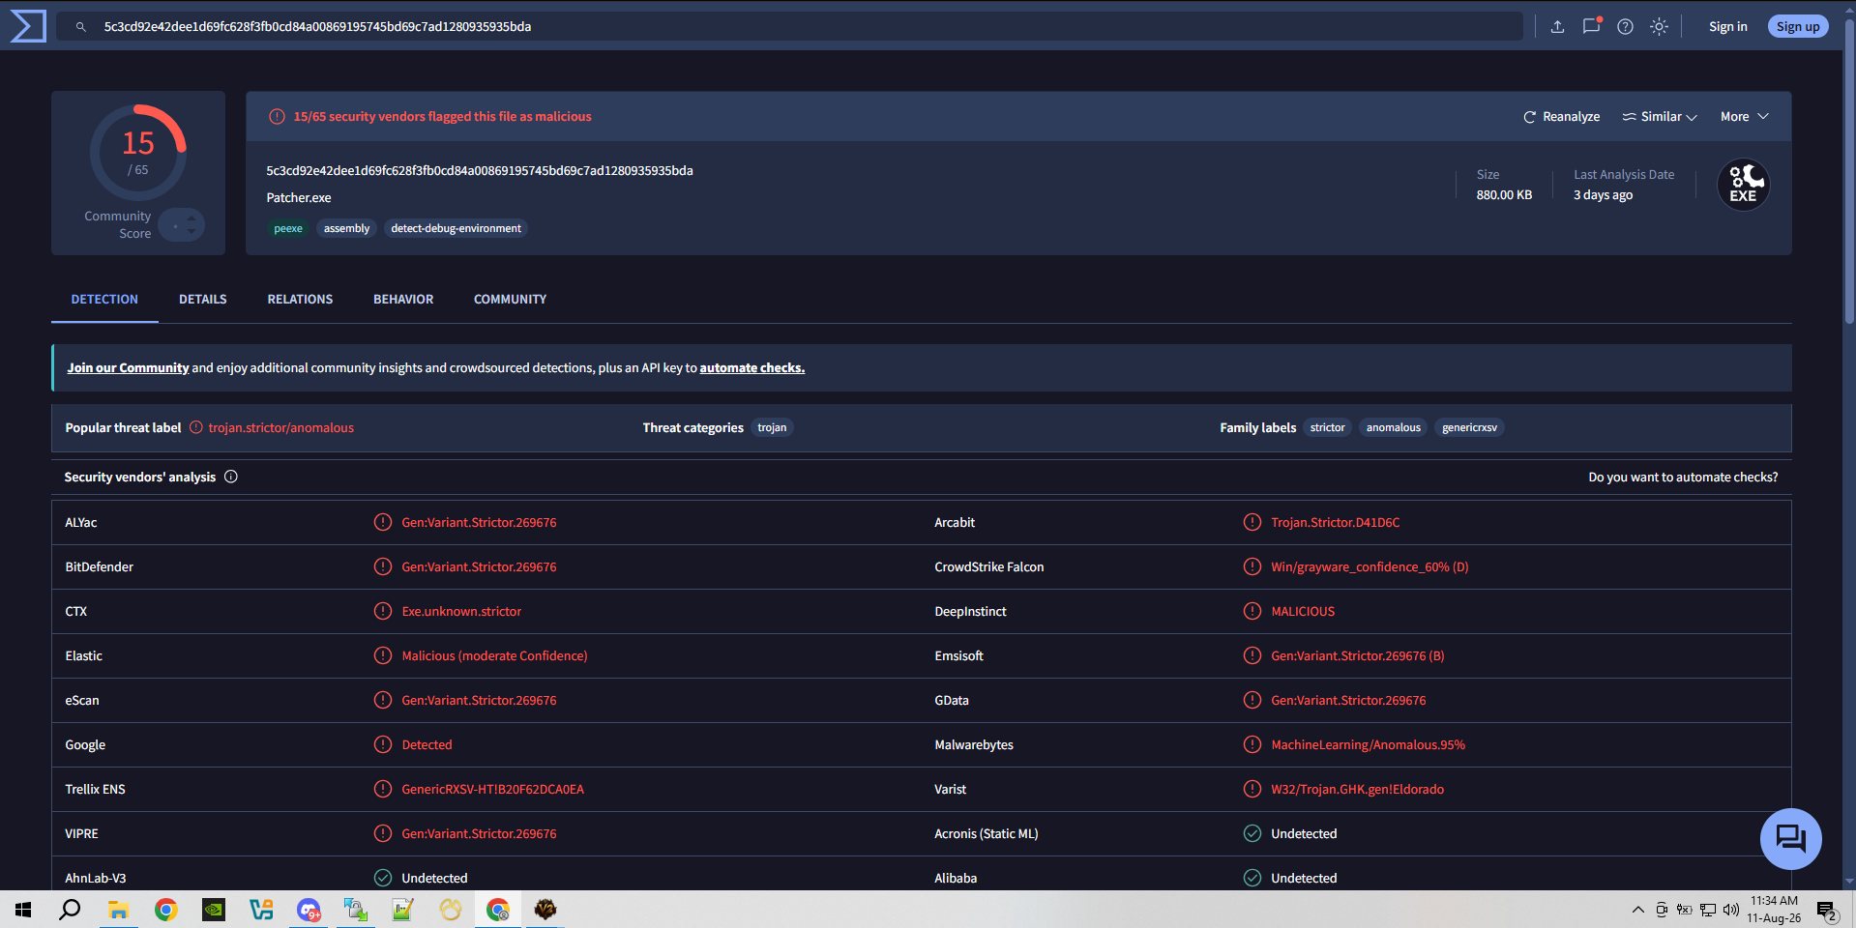Click the detect-debug-environment tag
Screen dimensions: 1856x928
point(456,229)
